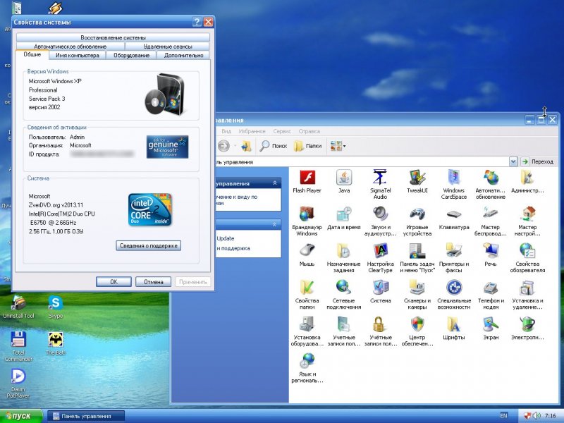Open Printers and Faxes (Принтеры и факсы)

click(454, 257)
